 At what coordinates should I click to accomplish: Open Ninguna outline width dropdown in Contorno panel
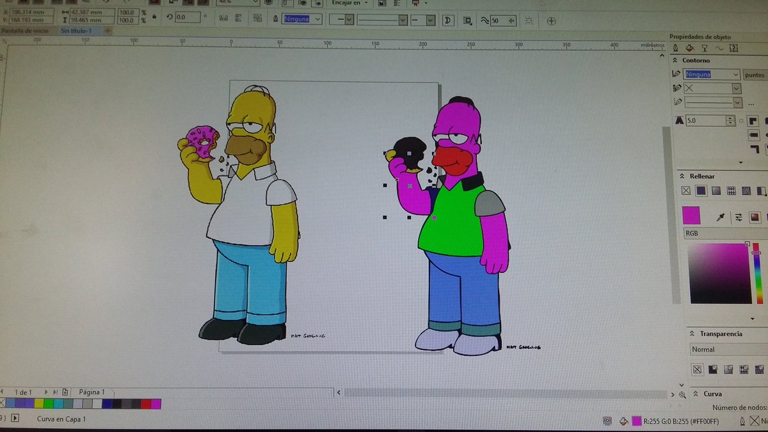point(736,74)
